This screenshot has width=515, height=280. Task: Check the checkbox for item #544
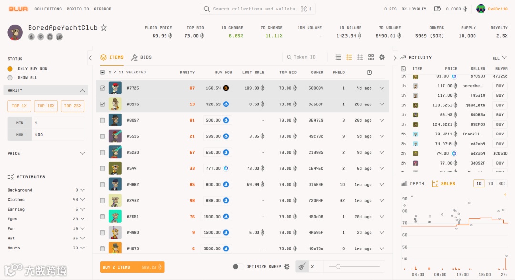pos(103,168)
